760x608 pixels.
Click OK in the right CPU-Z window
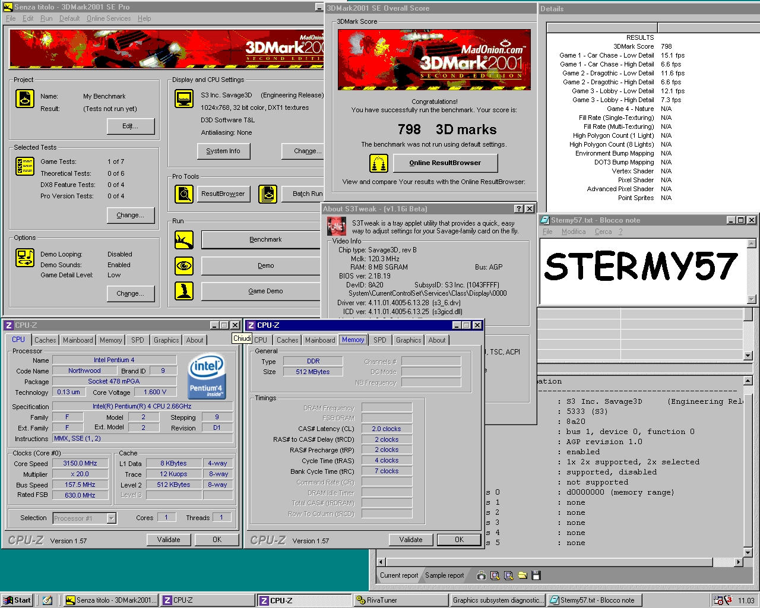459,540
